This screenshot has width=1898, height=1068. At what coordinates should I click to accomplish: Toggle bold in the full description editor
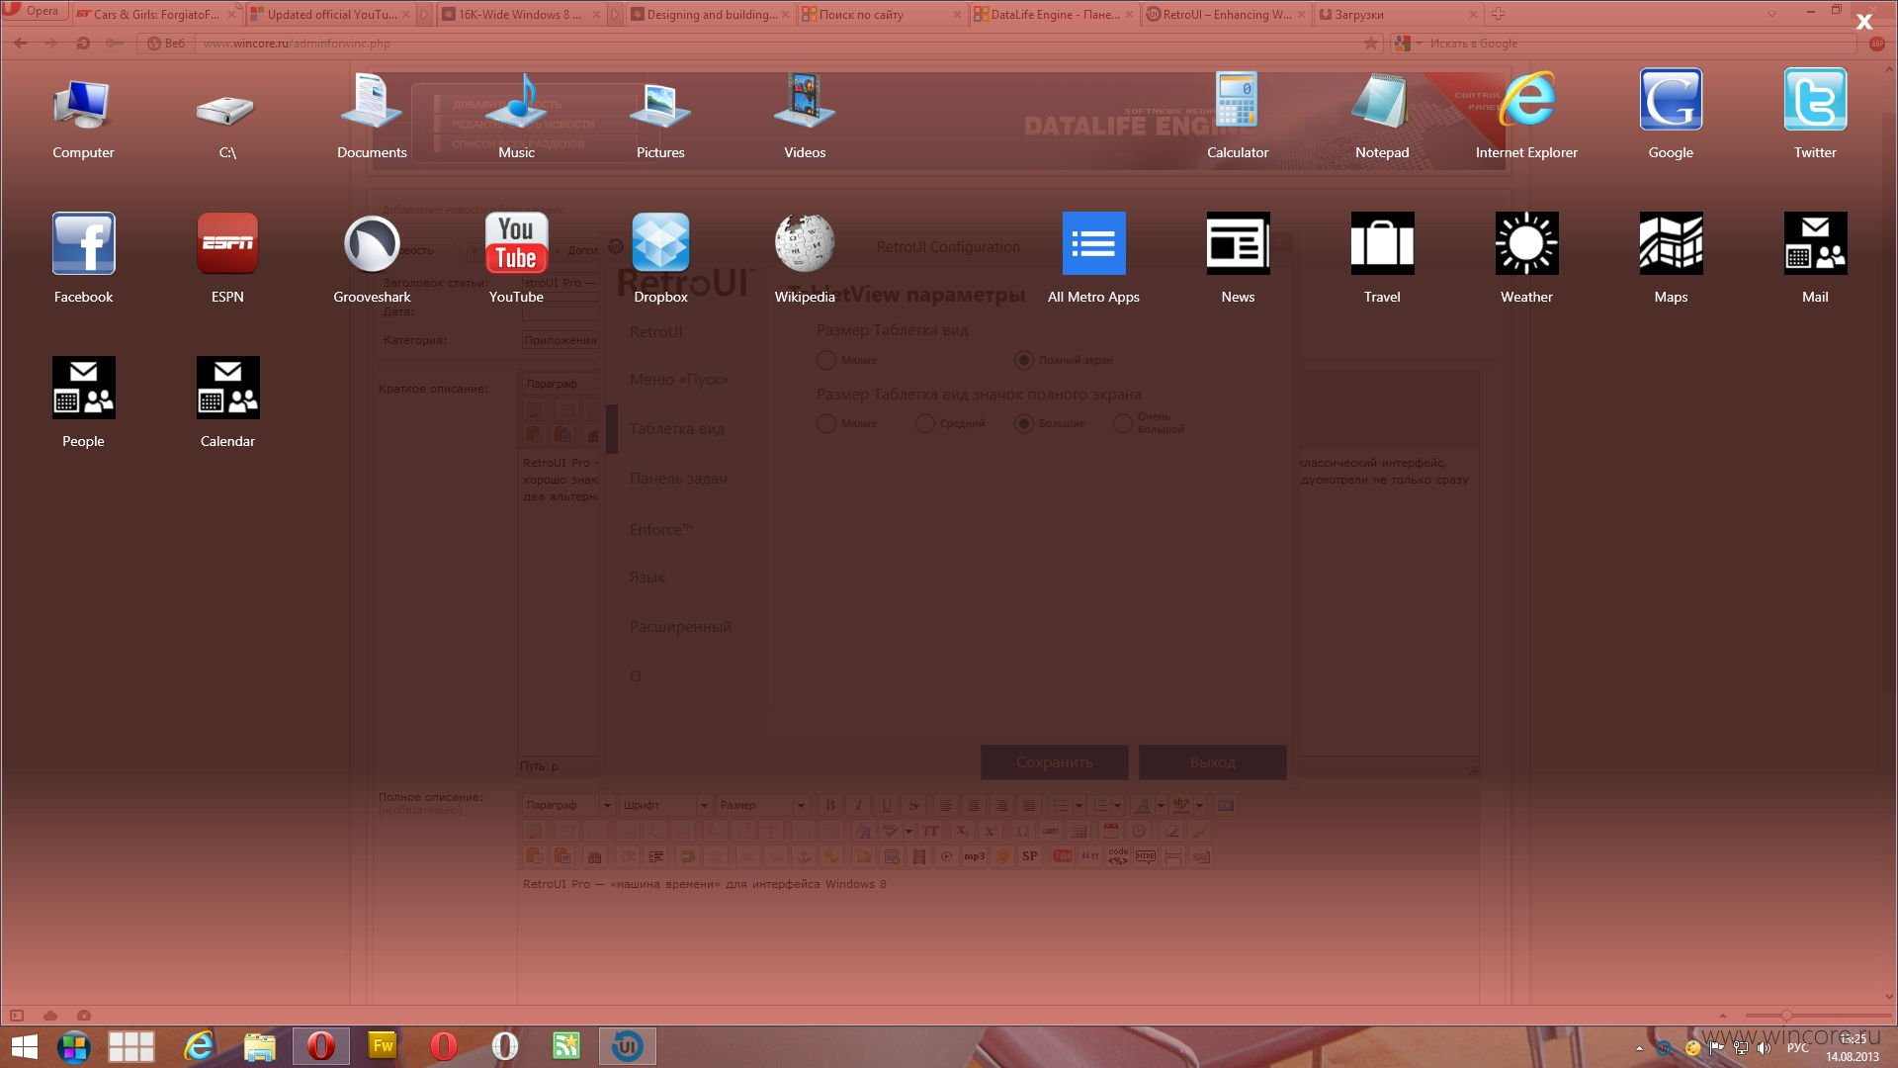830,805
